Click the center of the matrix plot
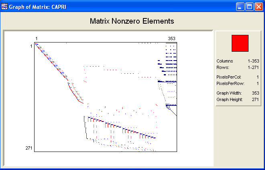 coord(106,97)
